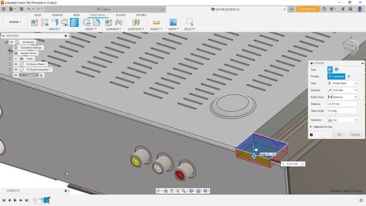Toggle the Cover component's activate radio button
366x206 pixels.
[41, 75]
